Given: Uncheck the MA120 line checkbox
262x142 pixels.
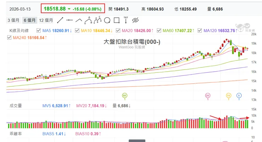Looking at the screenshot, I should 200,30.
